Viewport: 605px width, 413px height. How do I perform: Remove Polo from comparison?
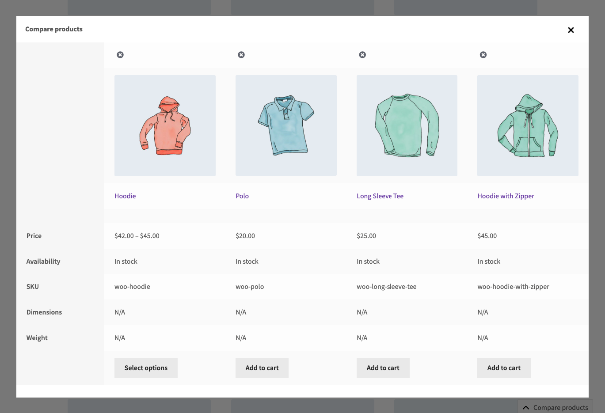pos(241,55)
